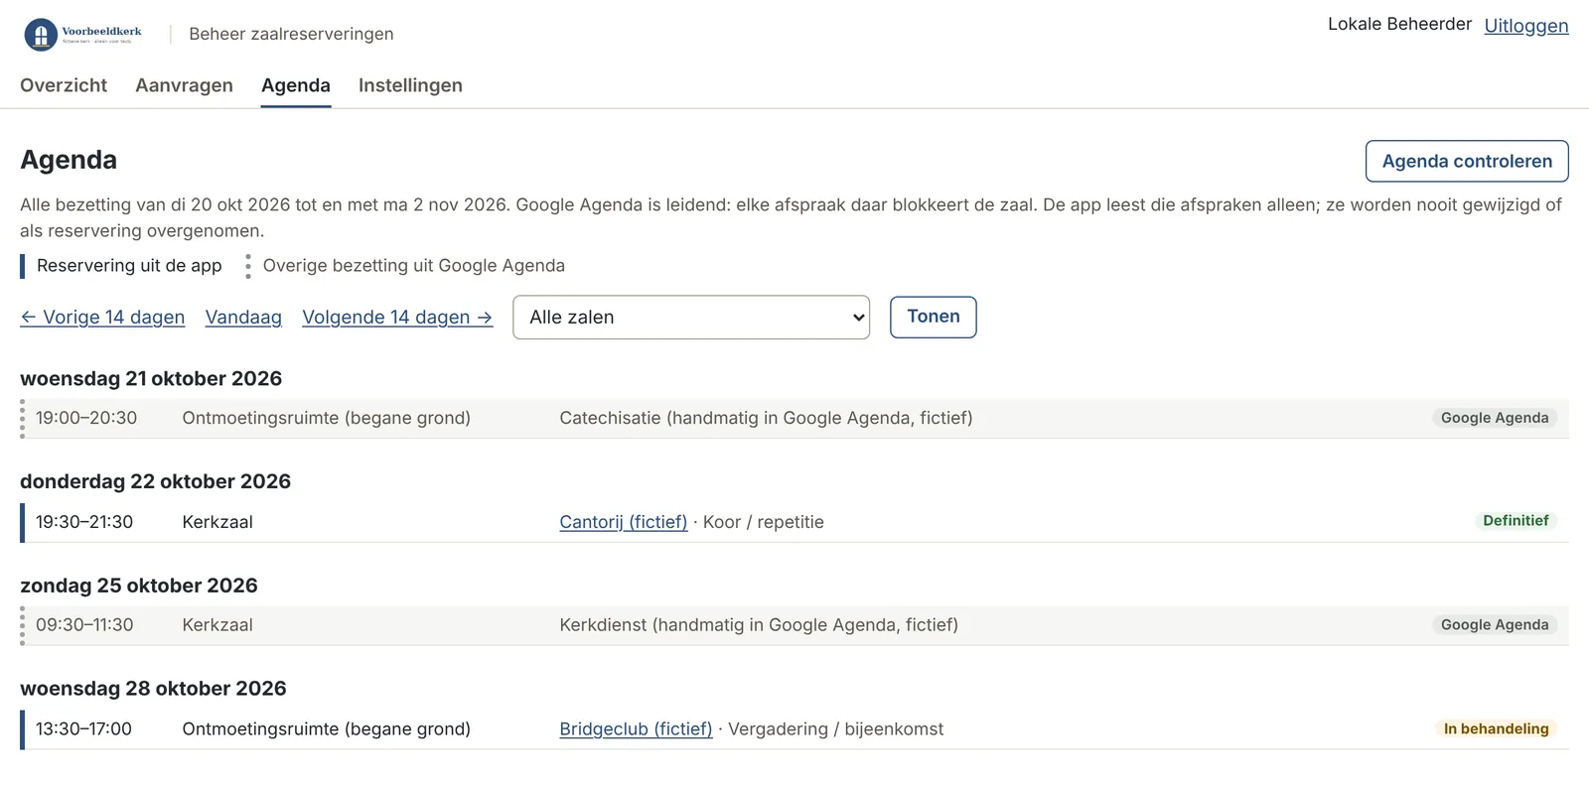Jump to Vandaag

click(x=243, y=318)
